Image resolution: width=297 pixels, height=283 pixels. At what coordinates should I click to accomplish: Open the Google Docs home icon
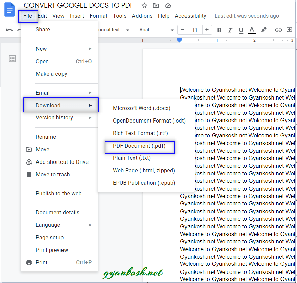(9, 10)
